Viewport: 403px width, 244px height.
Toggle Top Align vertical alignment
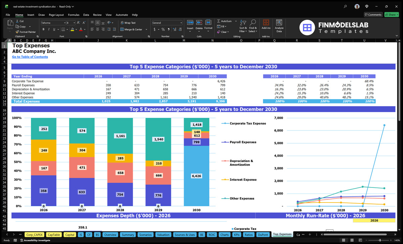click(92, 23)
